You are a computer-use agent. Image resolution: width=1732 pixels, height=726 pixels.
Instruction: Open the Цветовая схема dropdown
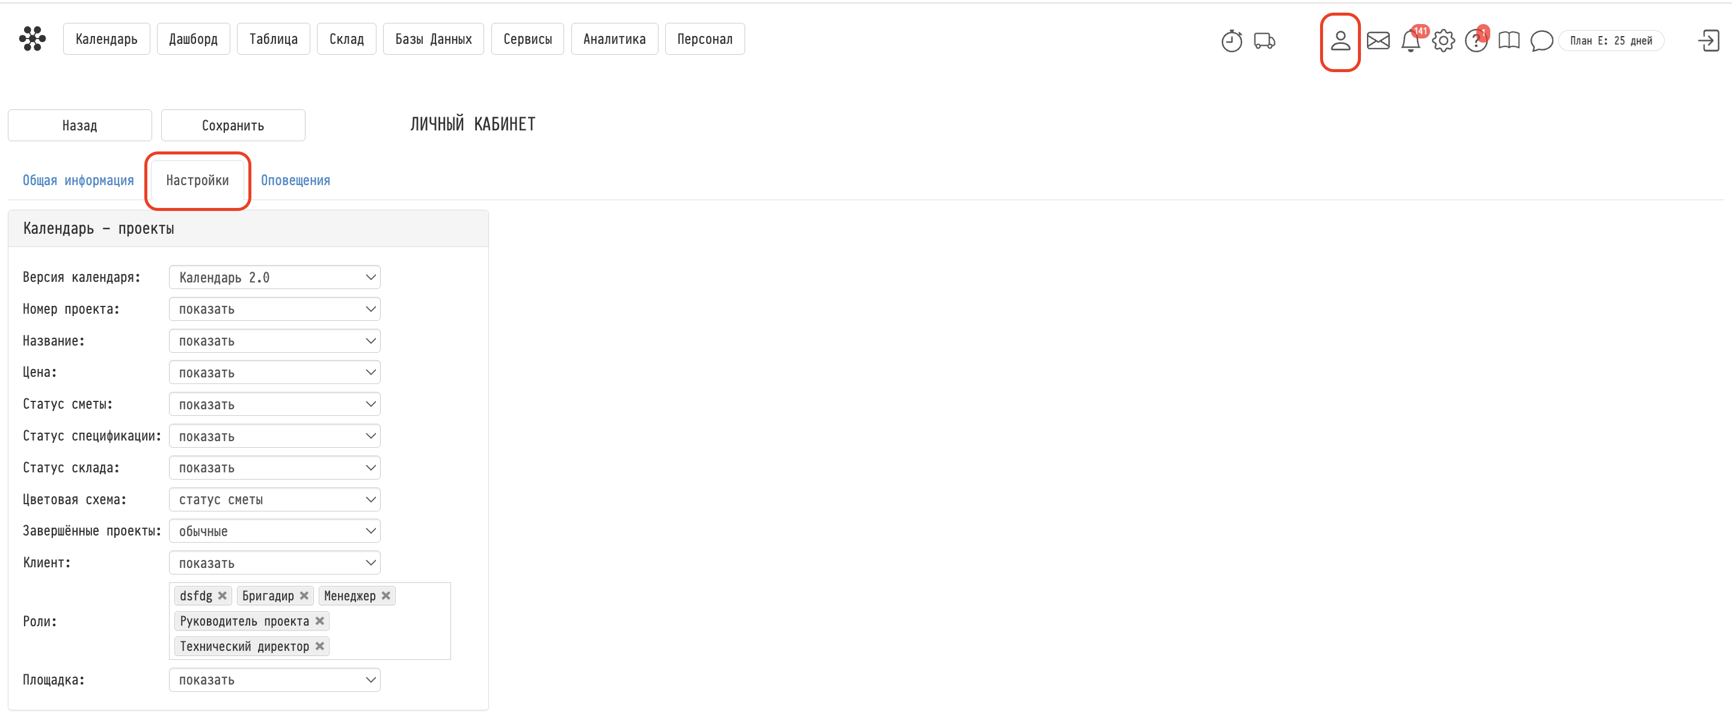[x=274, y=499]
